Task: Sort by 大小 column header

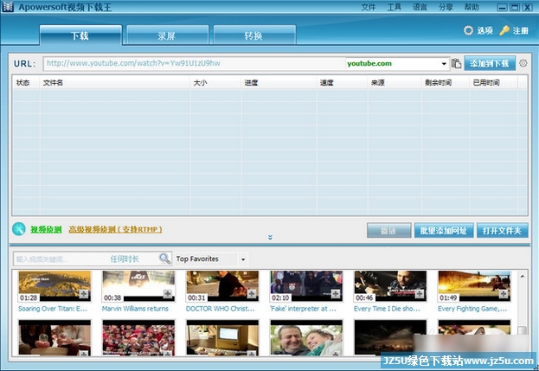Action: (x=215, y=83)
